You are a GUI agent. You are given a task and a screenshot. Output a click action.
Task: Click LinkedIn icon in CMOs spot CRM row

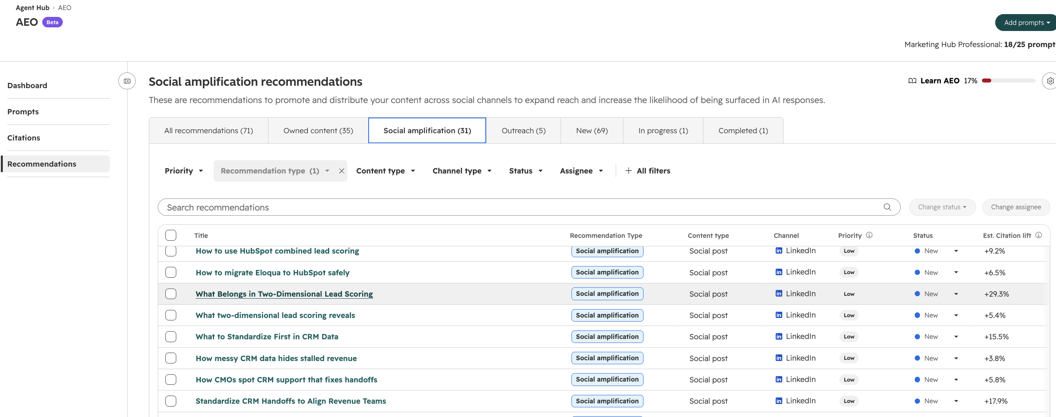click(x=779, y=380)
